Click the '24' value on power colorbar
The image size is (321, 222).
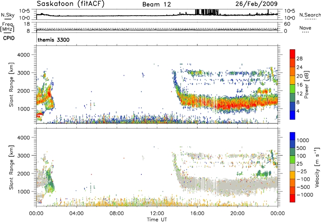pos(299,67)
